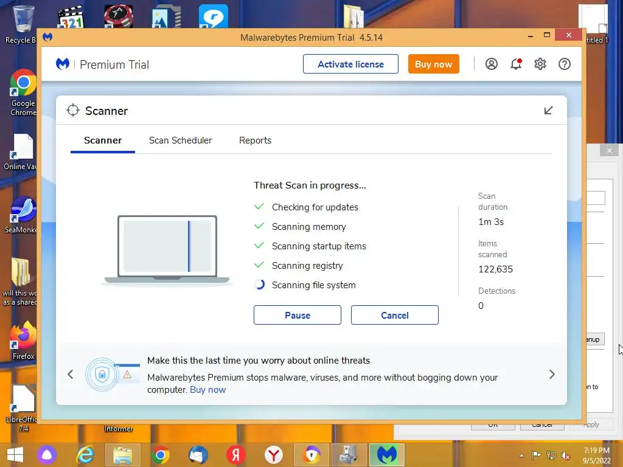Open the purple circle taskbar app
This screenshot has height=467, width=623.
tap(47, 455)
